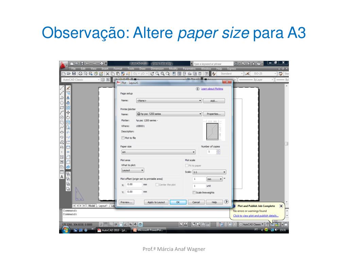Viewport: 348px width, 261px height.
Task: Select the Ellipse draw tool
Action: pos(62,132)
